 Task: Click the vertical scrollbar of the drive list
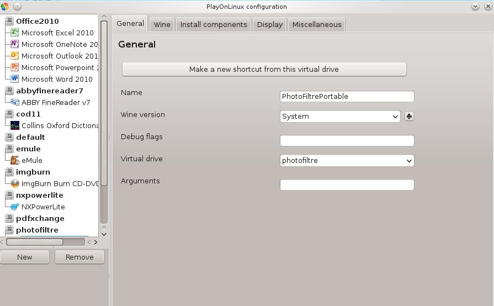[104, 103]
